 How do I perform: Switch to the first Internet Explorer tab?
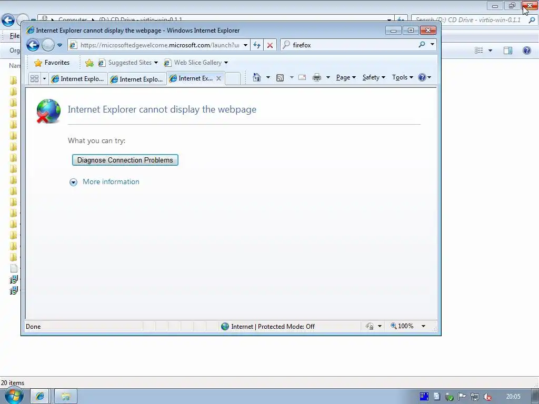click(x=78, y=79)
